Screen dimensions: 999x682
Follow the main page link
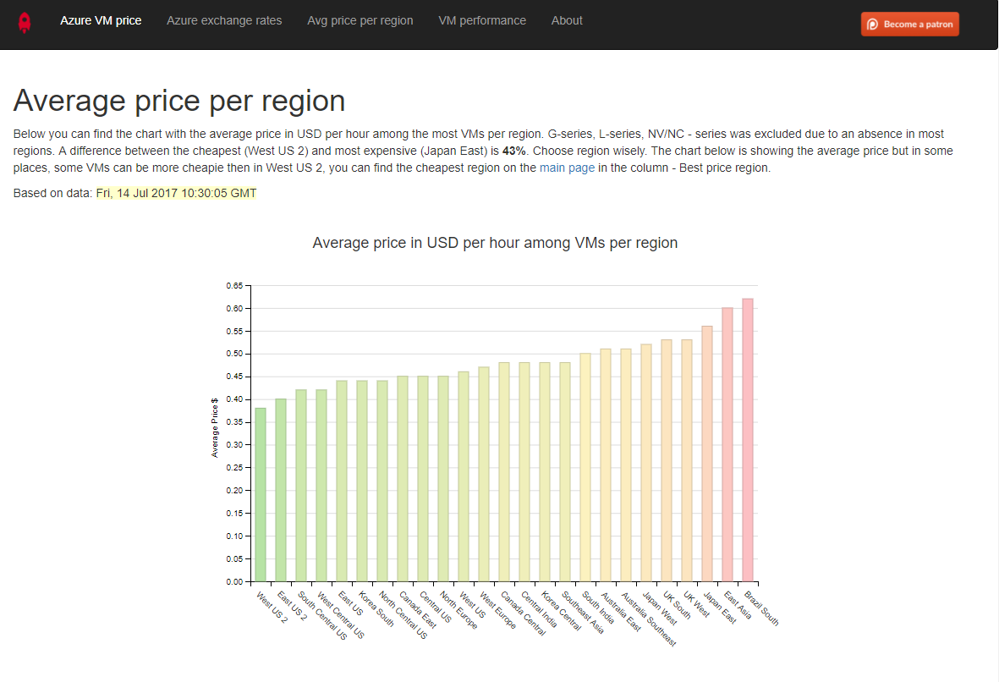(x=567, y=168)
